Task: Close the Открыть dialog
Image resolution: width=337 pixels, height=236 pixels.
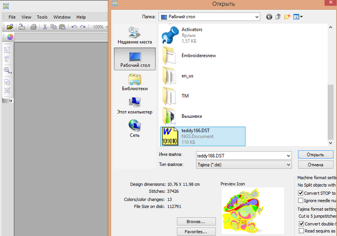Action: tap(331, 2)
